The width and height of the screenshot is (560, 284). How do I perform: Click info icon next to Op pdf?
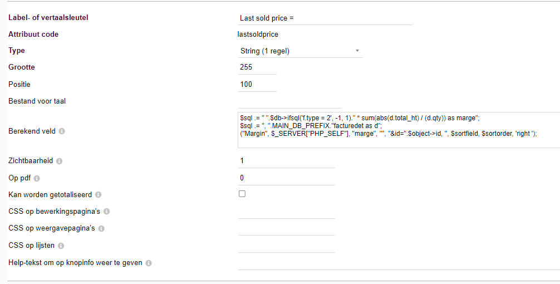click(37, 178)
